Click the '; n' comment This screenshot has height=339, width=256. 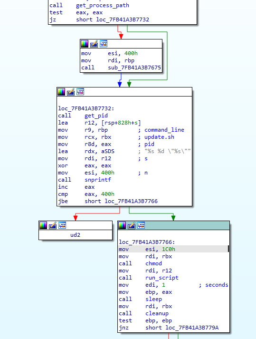[x=143, y=173]
